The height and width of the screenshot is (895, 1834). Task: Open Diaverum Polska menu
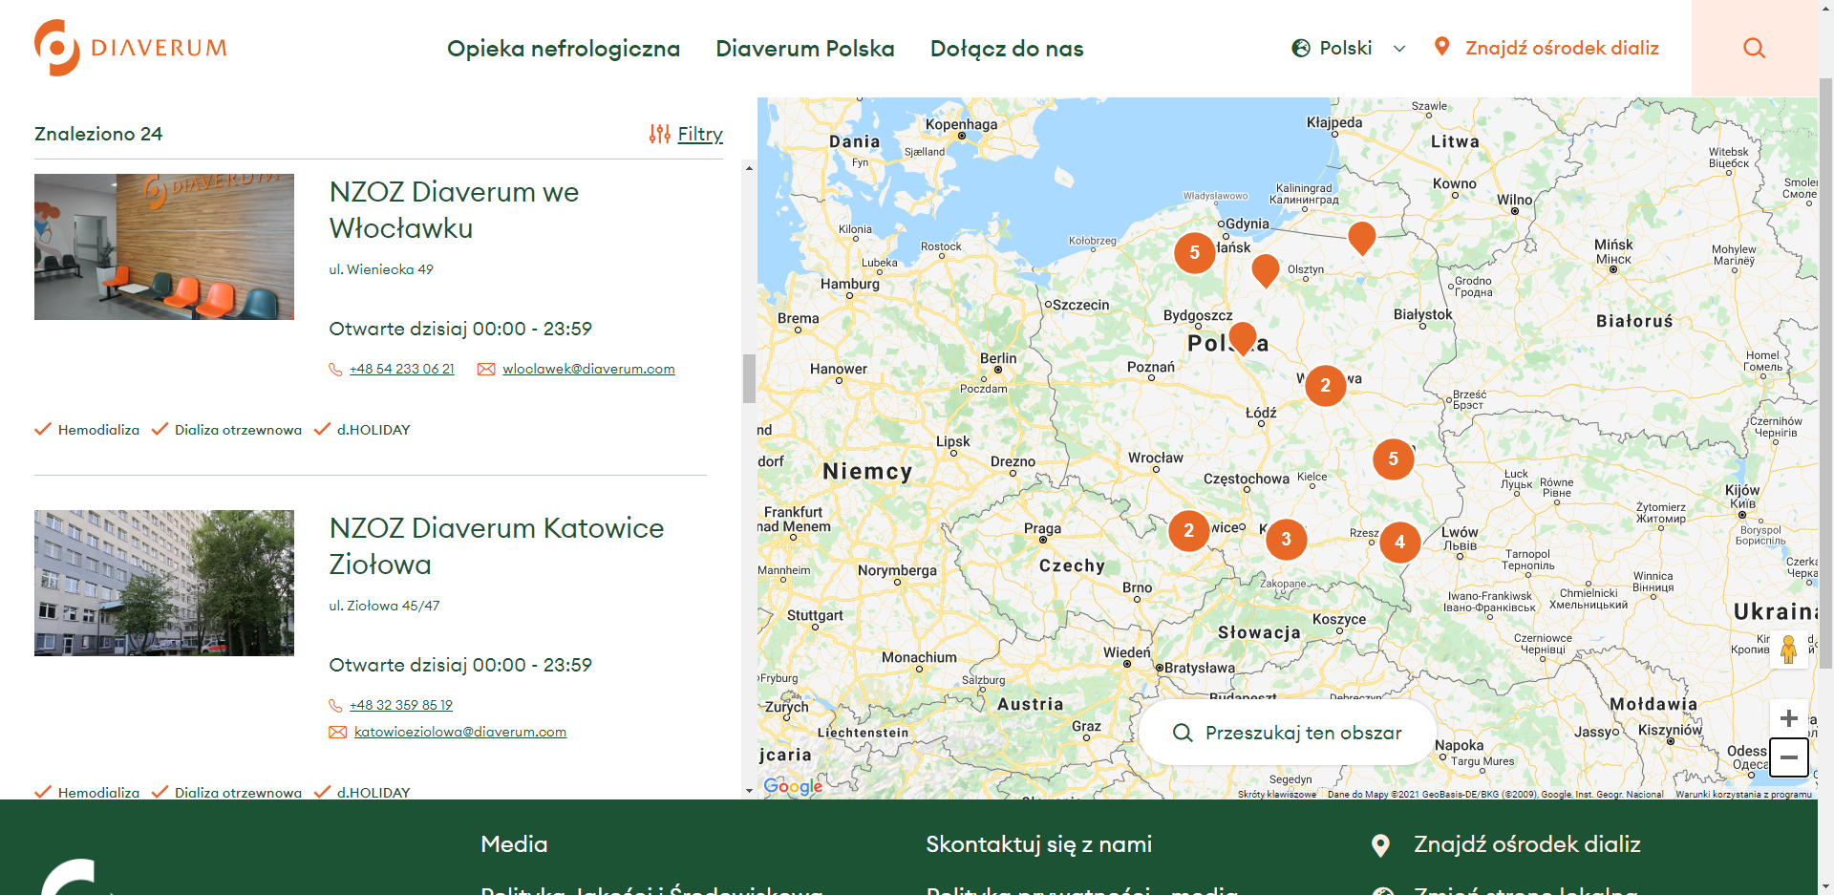[x=805, y=49]
